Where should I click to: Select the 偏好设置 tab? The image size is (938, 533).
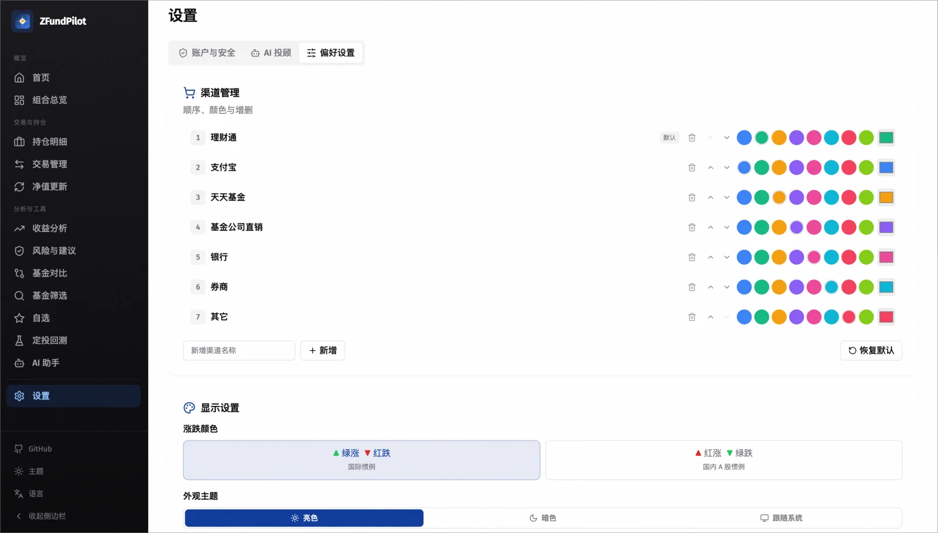[x=331, y=53]
